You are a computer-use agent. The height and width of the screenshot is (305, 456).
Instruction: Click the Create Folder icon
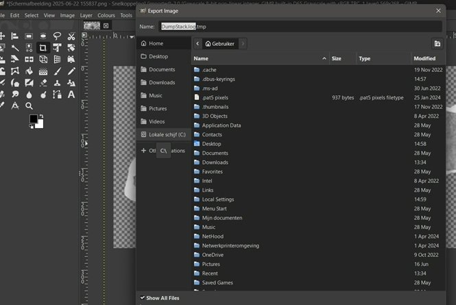point(437,43)
